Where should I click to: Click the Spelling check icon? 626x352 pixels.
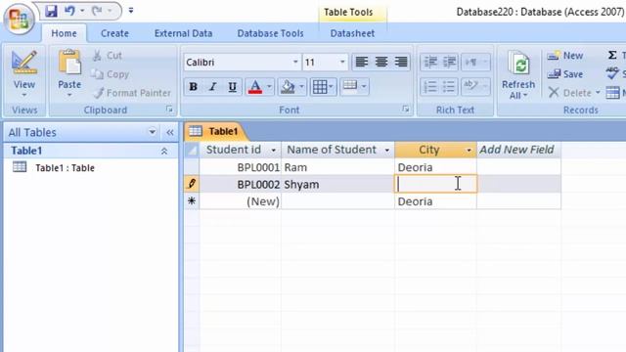pos(612,73)
